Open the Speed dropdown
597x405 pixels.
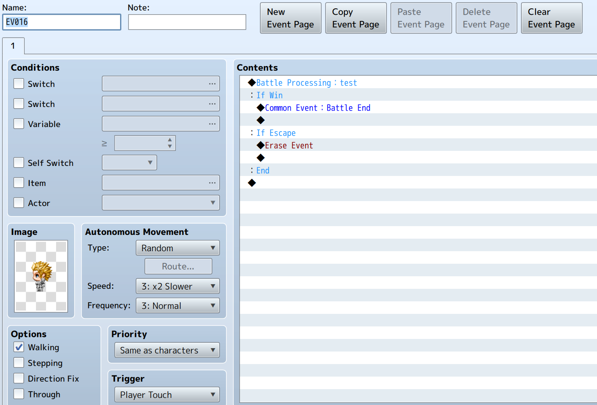[178, 286]
